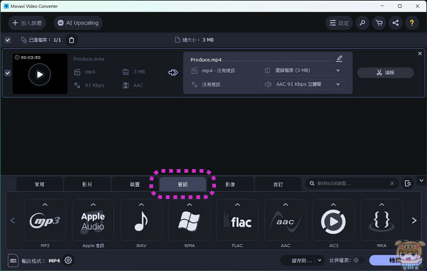Select the MKA format icon
This screenshot has width=427, height=271.
381,220
